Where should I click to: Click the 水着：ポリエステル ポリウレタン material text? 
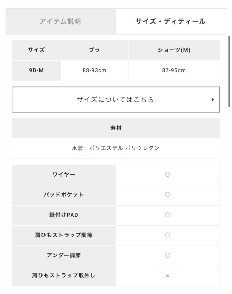tap(116, 148)
